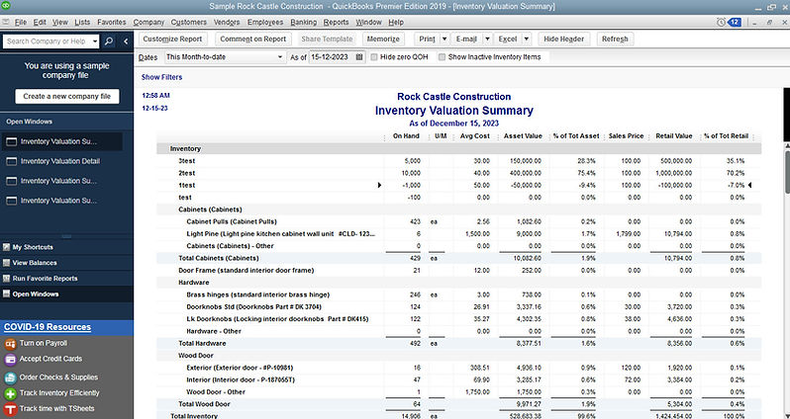Open the search box dropdown arrow
Image resolution: width=790 pixels, height=419 pixels.
point(95,42)
